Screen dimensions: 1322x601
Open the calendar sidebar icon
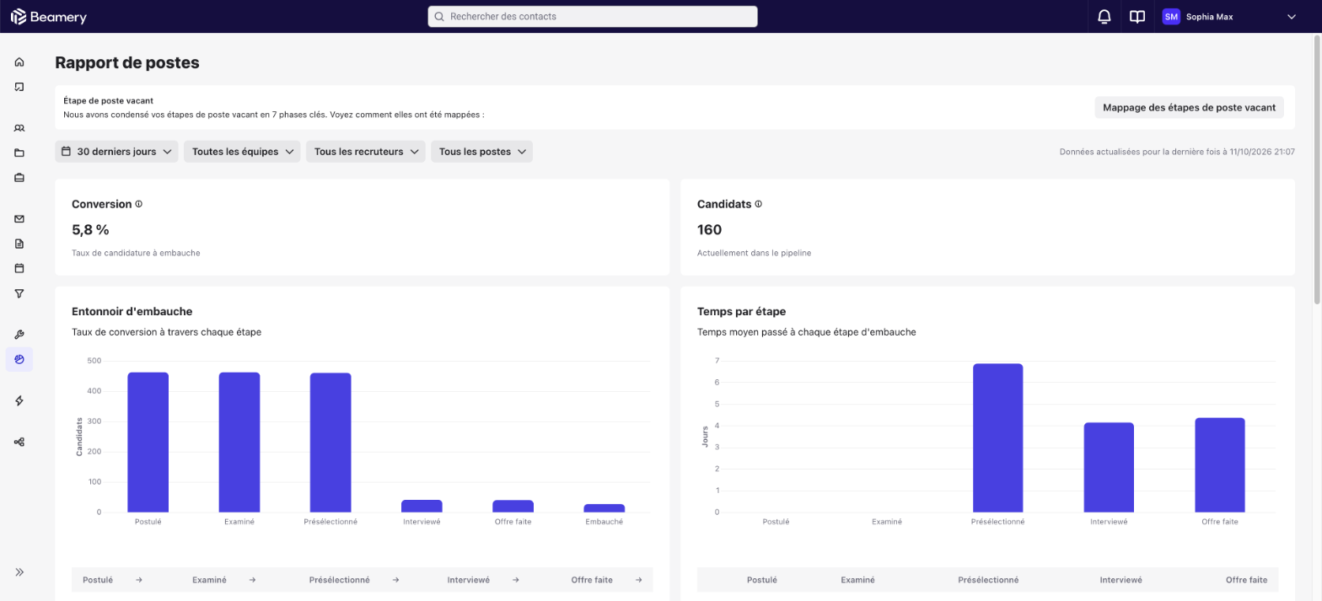point(19,268)
